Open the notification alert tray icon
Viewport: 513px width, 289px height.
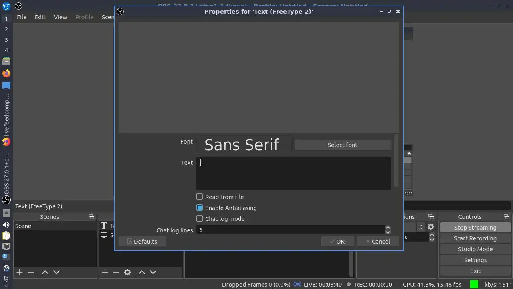click(x=6, y=256)
